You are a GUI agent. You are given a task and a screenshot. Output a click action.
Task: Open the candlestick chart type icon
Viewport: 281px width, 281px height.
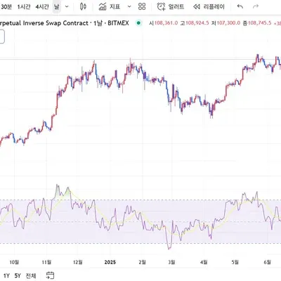[83, 6]
